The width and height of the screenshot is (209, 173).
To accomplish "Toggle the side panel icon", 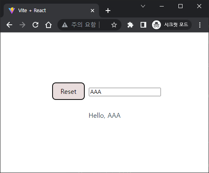I will click(143, 25).
